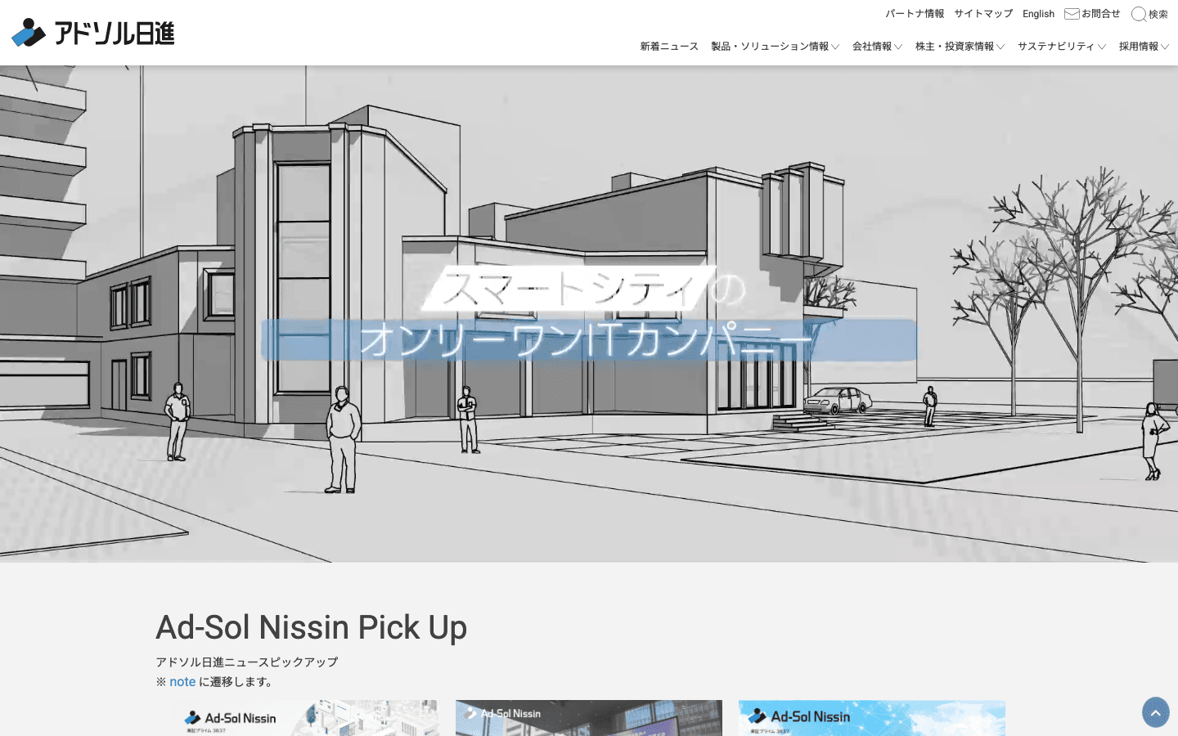1178x736 pixels.
Task: Click the envelope icon beside お問合せ
Action: 1072,14
